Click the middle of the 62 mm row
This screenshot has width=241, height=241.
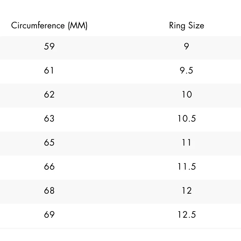coord(120,95)
